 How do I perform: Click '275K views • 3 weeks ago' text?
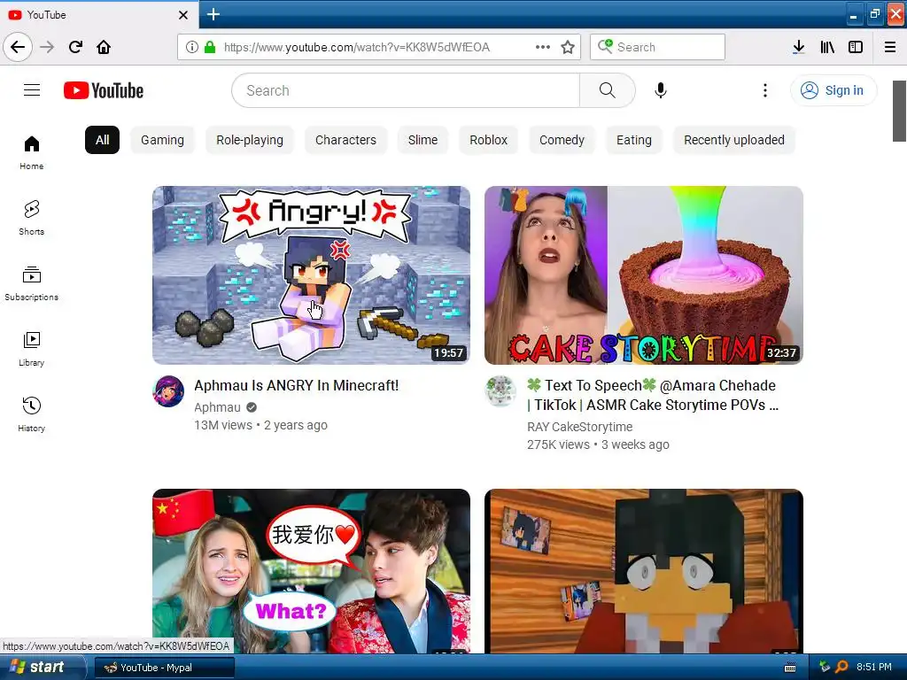coord(598,444)
